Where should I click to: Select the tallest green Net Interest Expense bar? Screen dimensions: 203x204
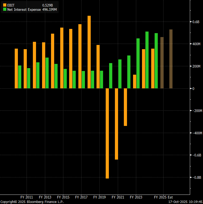coord(147,60)
